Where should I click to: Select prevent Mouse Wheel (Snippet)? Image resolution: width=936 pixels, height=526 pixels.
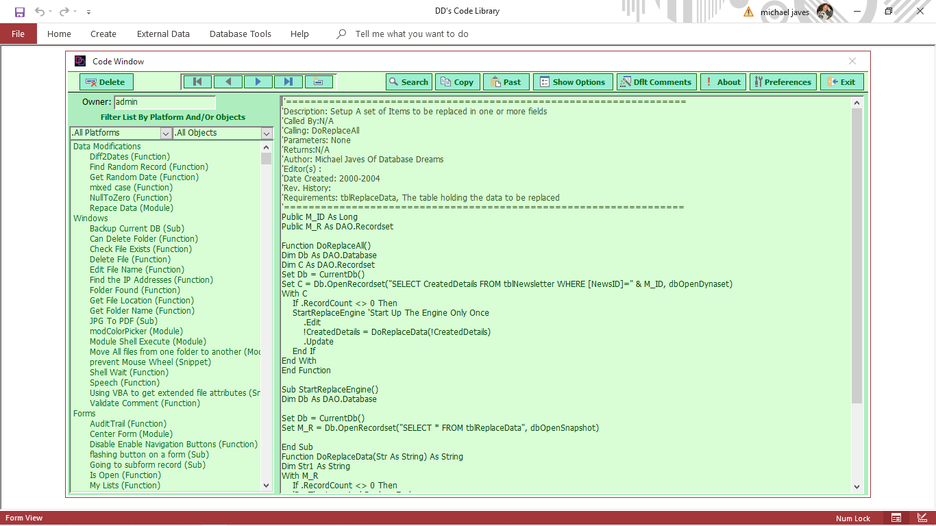point(150,362)
